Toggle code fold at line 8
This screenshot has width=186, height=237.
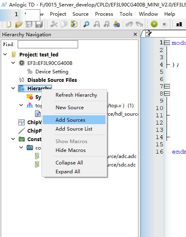[167, 94]
